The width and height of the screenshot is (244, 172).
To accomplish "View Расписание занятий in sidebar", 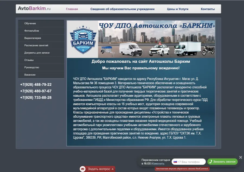I will [36, 46].
